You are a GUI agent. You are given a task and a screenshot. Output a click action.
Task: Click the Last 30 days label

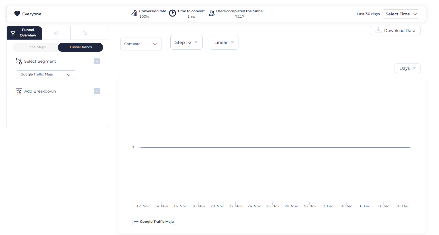368,14
